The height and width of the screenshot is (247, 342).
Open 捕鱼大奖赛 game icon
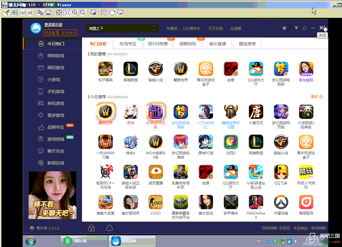[106, 202]
